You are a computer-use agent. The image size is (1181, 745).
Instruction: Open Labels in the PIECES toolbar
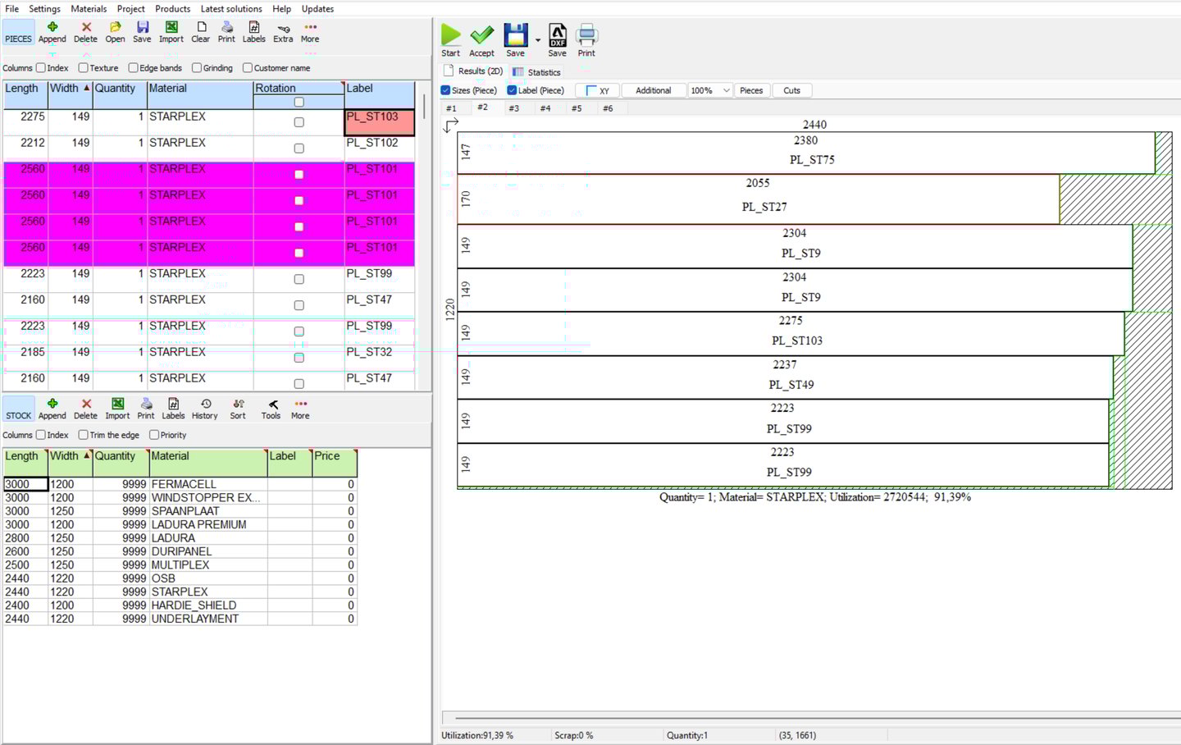253,32
